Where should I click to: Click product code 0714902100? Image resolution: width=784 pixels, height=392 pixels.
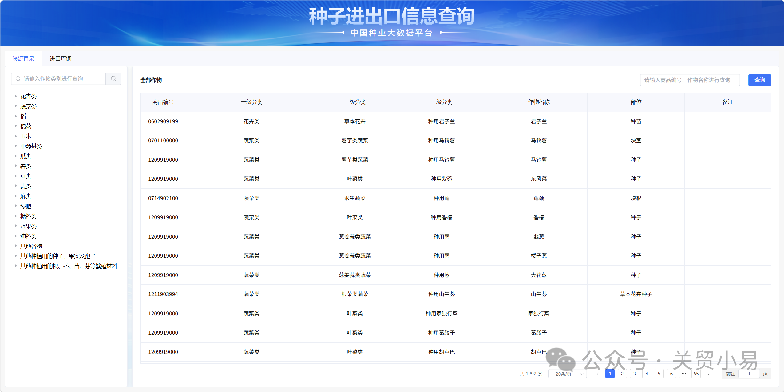coord(163,198)
